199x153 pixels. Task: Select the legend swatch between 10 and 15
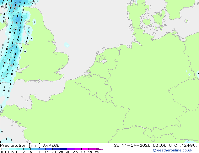(x=41, y=149)
